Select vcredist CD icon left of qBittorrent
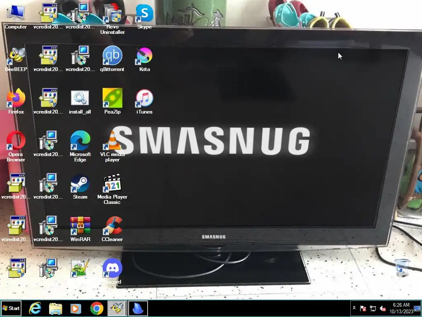 80,59
